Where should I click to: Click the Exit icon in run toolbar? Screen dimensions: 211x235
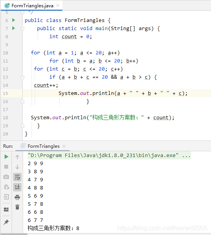click(6, 197)
